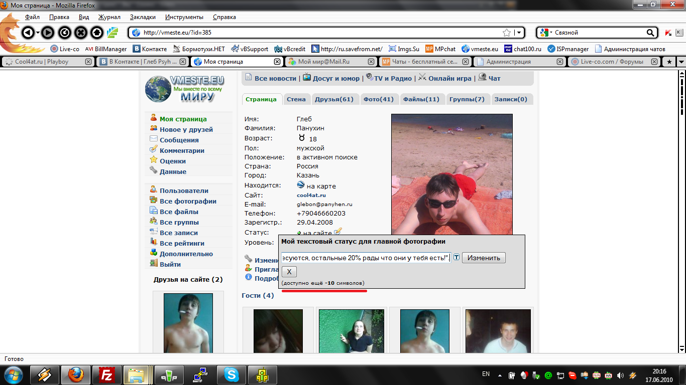Go to Home via toolbar icon

tap(96, 33)
